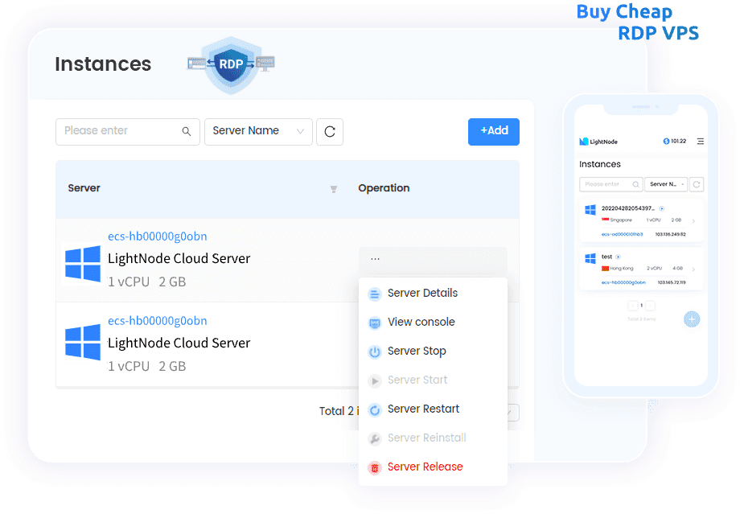Image resolution: width=740 pixels, height=514 pixels.
Task: Click the refresh icon beside Server Name dropdown
Action: (330, 131)
